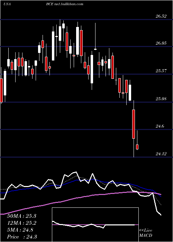Click the 24.12 price level label
Image resolution: width=173 pixels, height=242 pixels.
161,154
